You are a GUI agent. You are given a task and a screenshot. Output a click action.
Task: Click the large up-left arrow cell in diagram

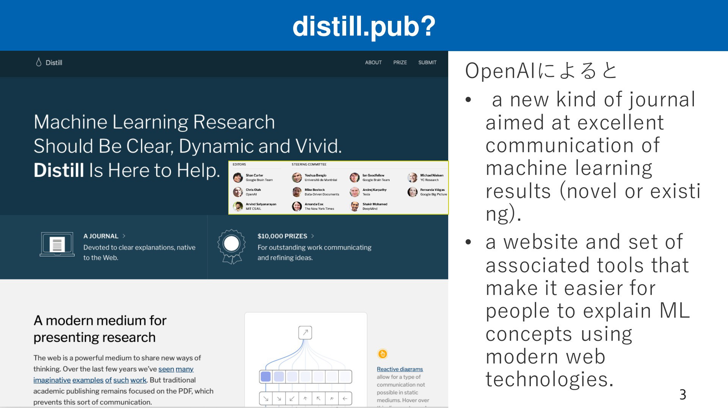(x=318, y=398)
